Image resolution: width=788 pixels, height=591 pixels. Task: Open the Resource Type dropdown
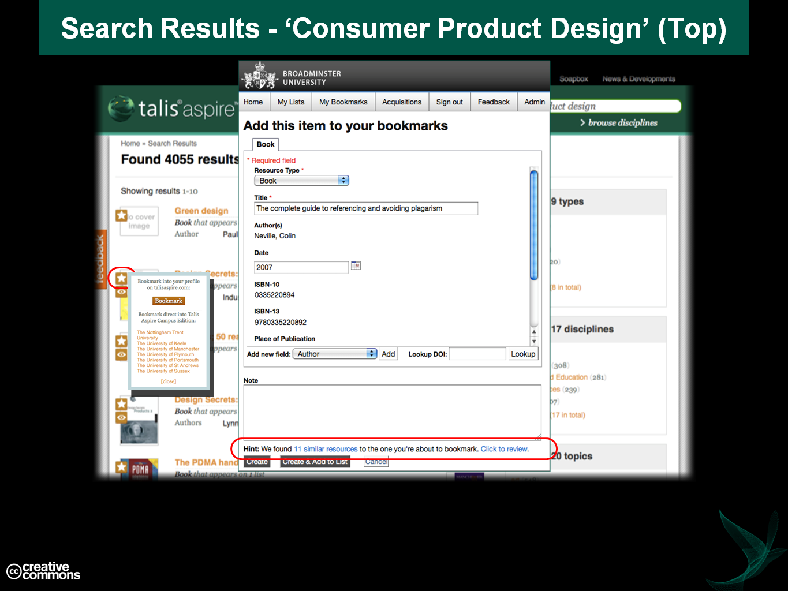coord(301,181)
